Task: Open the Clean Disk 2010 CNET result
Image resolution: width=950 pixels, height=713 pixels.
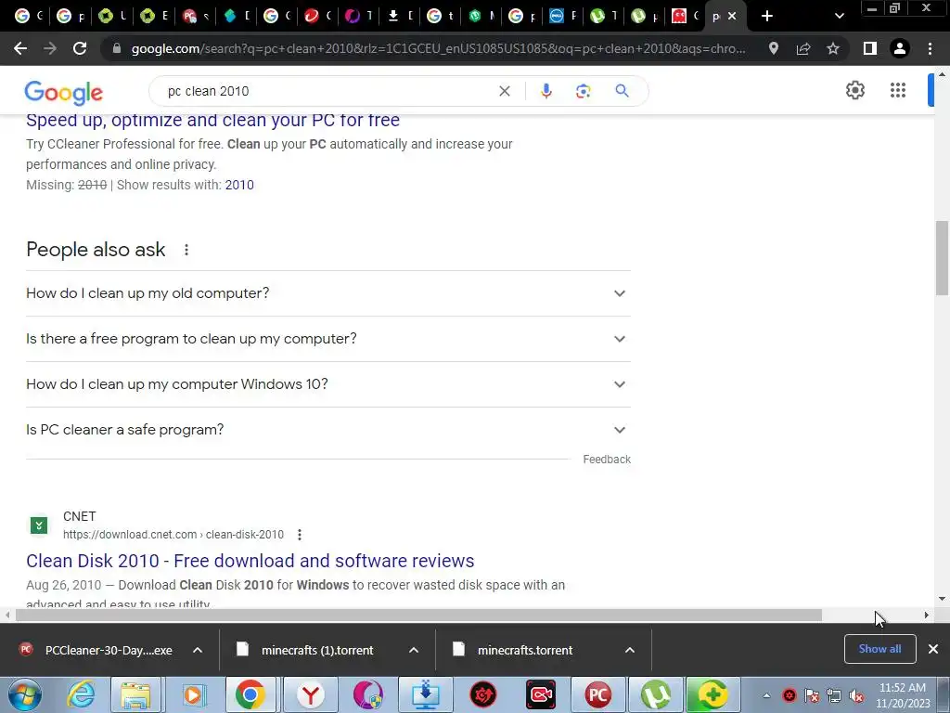Action: point(250,561)
